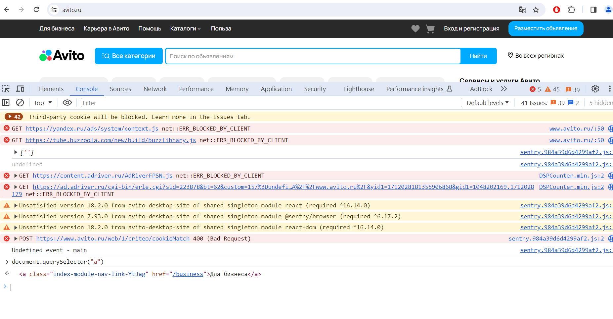Click the red errors count 5
The width and height of the screenshot is (613, 319).
pos(535,89)
